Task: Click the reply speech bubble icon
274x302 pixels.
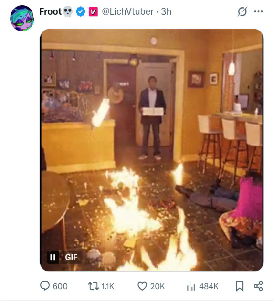Action: click(x=45, y=286)
